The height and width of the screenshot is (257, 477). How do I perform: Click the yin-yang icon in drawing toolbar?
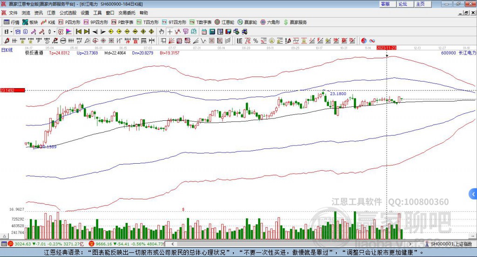(x=364, y=41)
